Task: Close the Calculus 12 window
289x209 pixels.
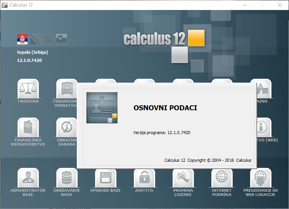Action: tap(280, 5)
